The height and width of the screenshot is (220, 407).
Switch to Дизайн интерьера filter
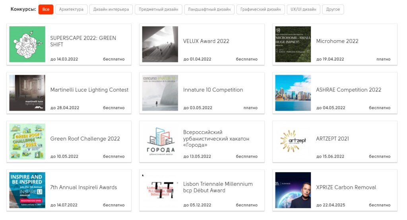[x=111, y=10]
